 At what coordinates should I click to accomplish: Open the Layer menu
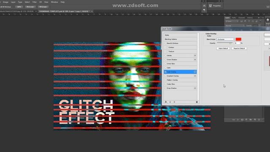coord(13,2)
